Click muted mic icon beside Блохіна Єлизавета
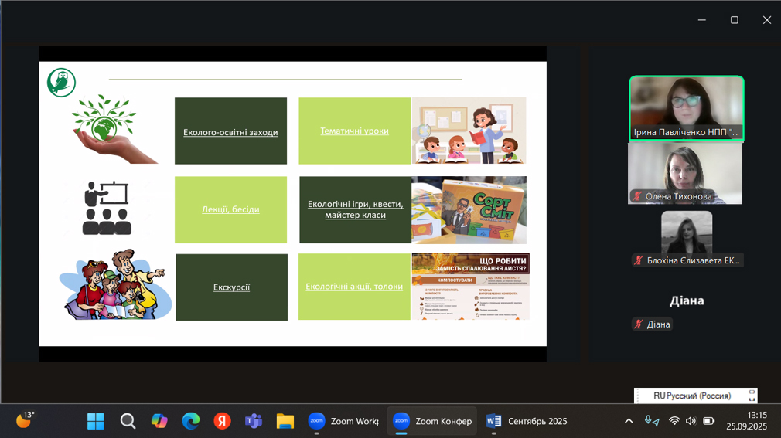Screen dimensions: 781x438 (639, 260)
